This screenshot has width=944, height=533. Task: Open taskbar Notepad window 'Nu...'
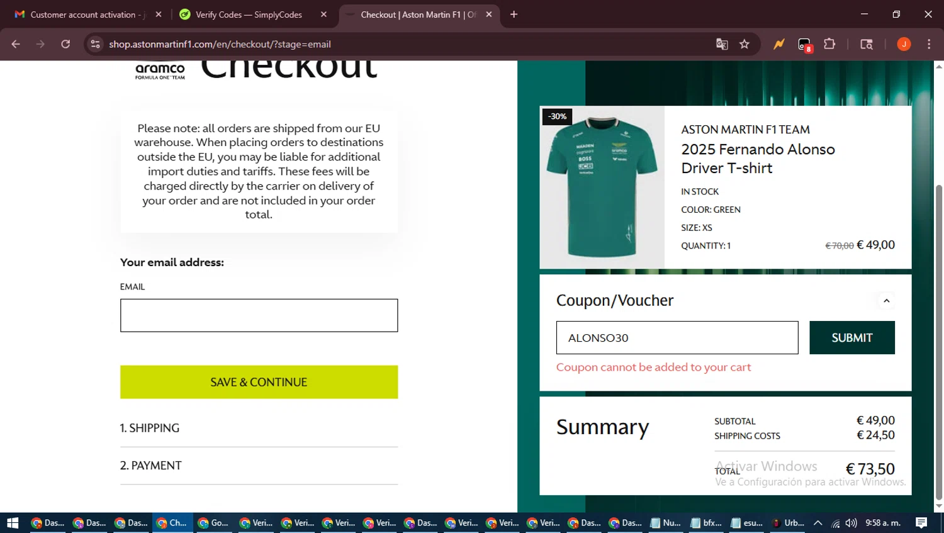click(666, 523)
